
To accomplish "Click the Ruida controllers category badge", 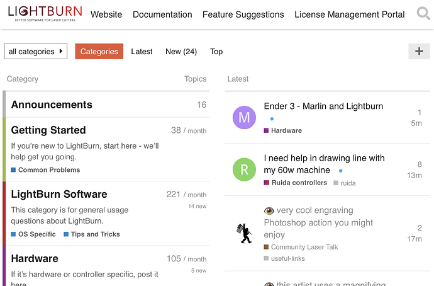I will point(296,183).
